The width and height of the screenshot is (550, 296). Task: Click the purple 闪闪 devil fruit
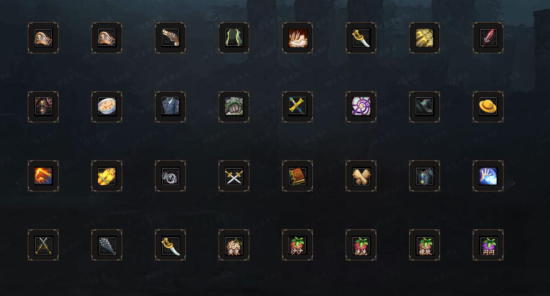[488, 245]
